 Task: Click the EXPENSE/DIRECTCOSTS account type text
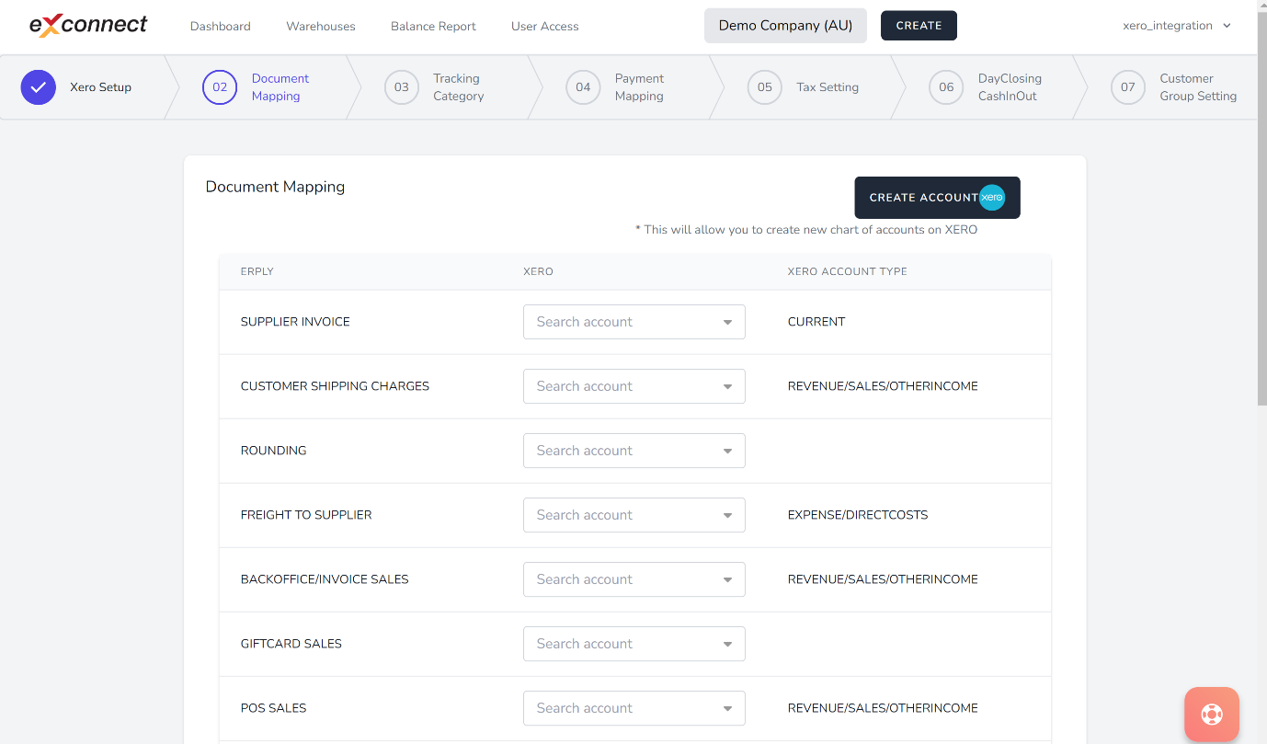tap(858, 515)
